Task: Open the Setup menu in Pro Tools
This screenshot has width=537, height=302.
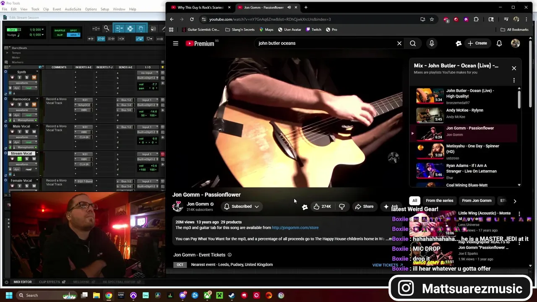Action: 105,9
